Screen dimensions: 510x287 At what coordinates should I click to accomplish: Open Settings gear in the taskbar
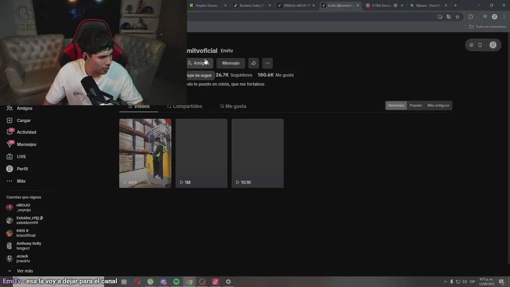tap(228, 282)
